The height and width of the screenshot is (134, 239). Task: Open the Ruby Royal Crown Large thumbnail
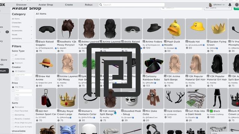click(x=67, y=98)
